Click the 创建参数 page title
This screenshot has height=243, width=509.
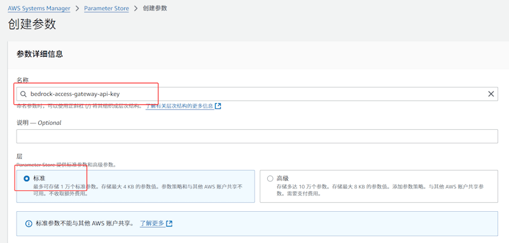coord(32,24)
